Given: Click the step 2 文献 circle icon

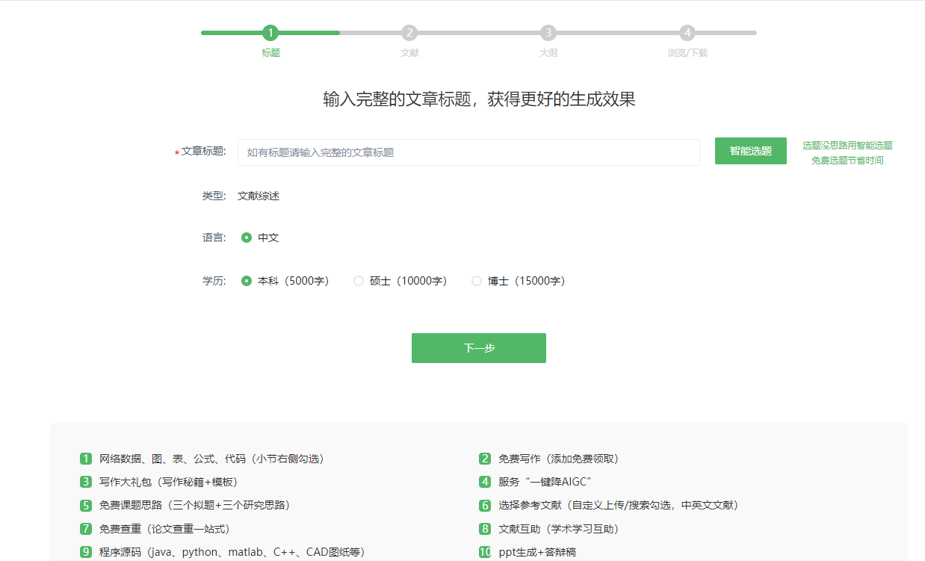Looking at the screenshot, I should coord(409,33).
